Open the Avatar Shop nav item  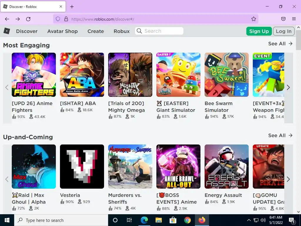62,31
